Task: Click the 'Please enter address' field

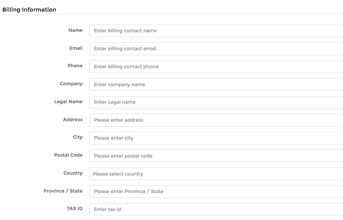Action: pos(216,120)
